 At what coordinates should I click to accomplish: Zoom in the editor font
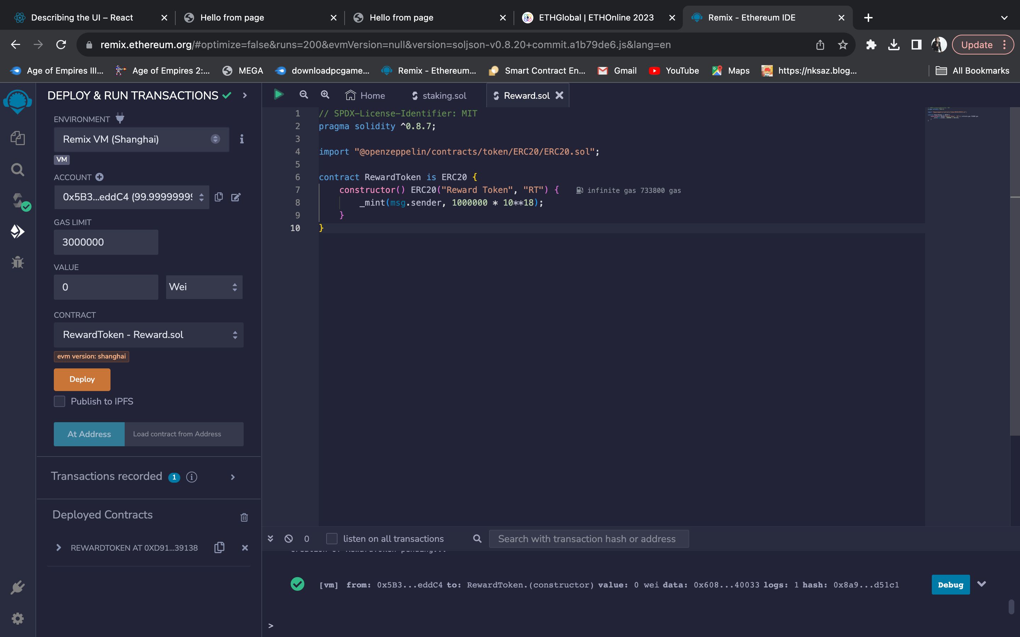point(325,95)
